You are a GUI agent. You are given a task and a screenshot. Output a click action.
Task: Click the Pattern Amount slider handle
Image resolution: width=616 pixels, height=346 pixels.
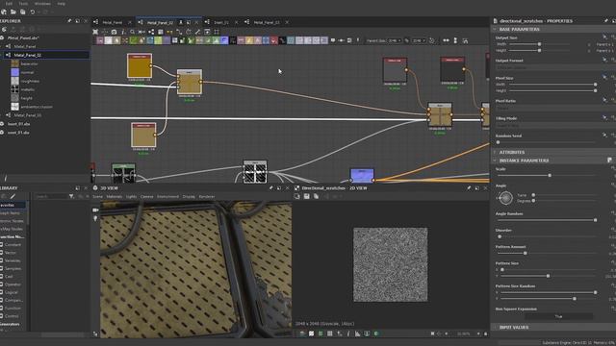click(525, 253)
